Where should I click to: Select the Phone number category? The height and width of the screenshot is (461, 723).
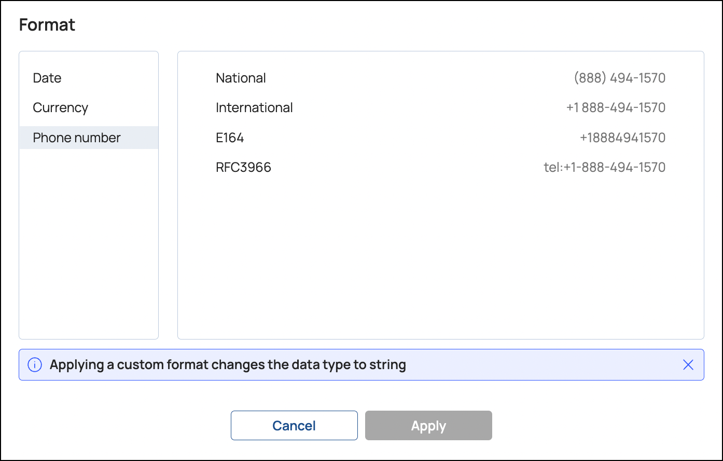(77, 138)
